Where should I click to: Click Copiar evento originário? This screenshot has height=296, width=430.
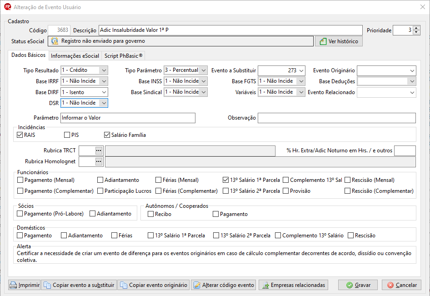154,285
